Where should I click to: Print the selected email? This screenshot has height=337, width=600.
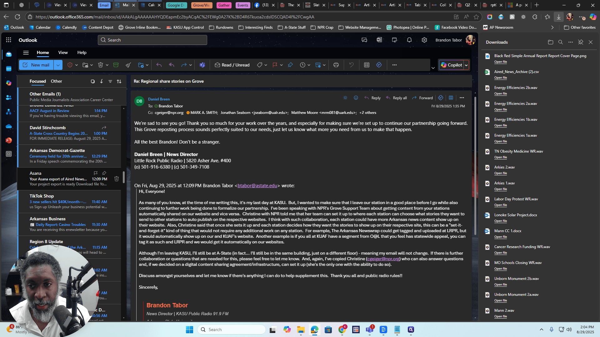[x=336, y=65]
